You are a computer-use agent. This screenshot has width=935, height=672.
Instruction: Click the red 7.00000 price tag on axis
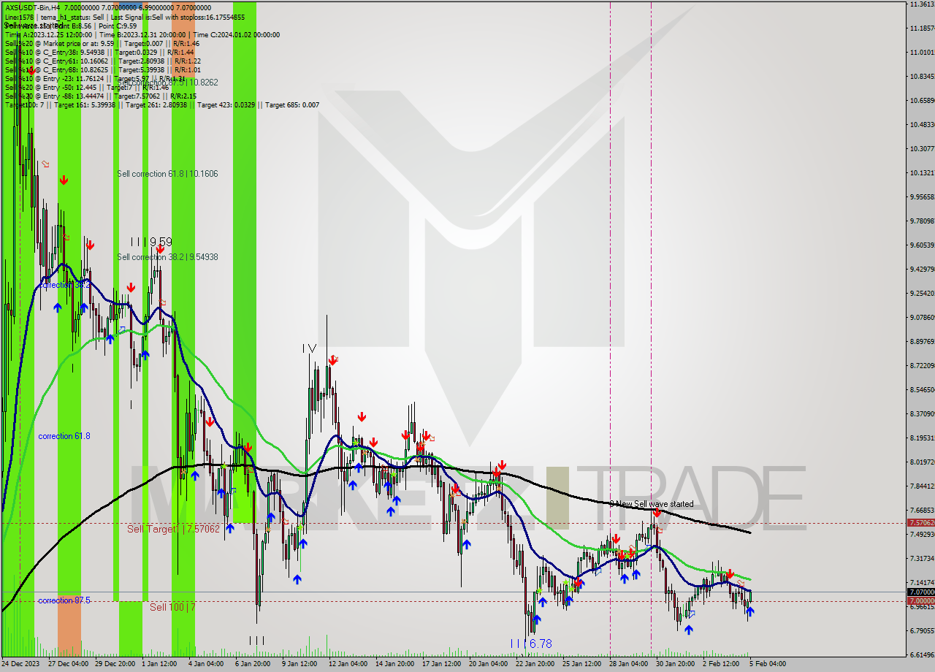[920, 601]
